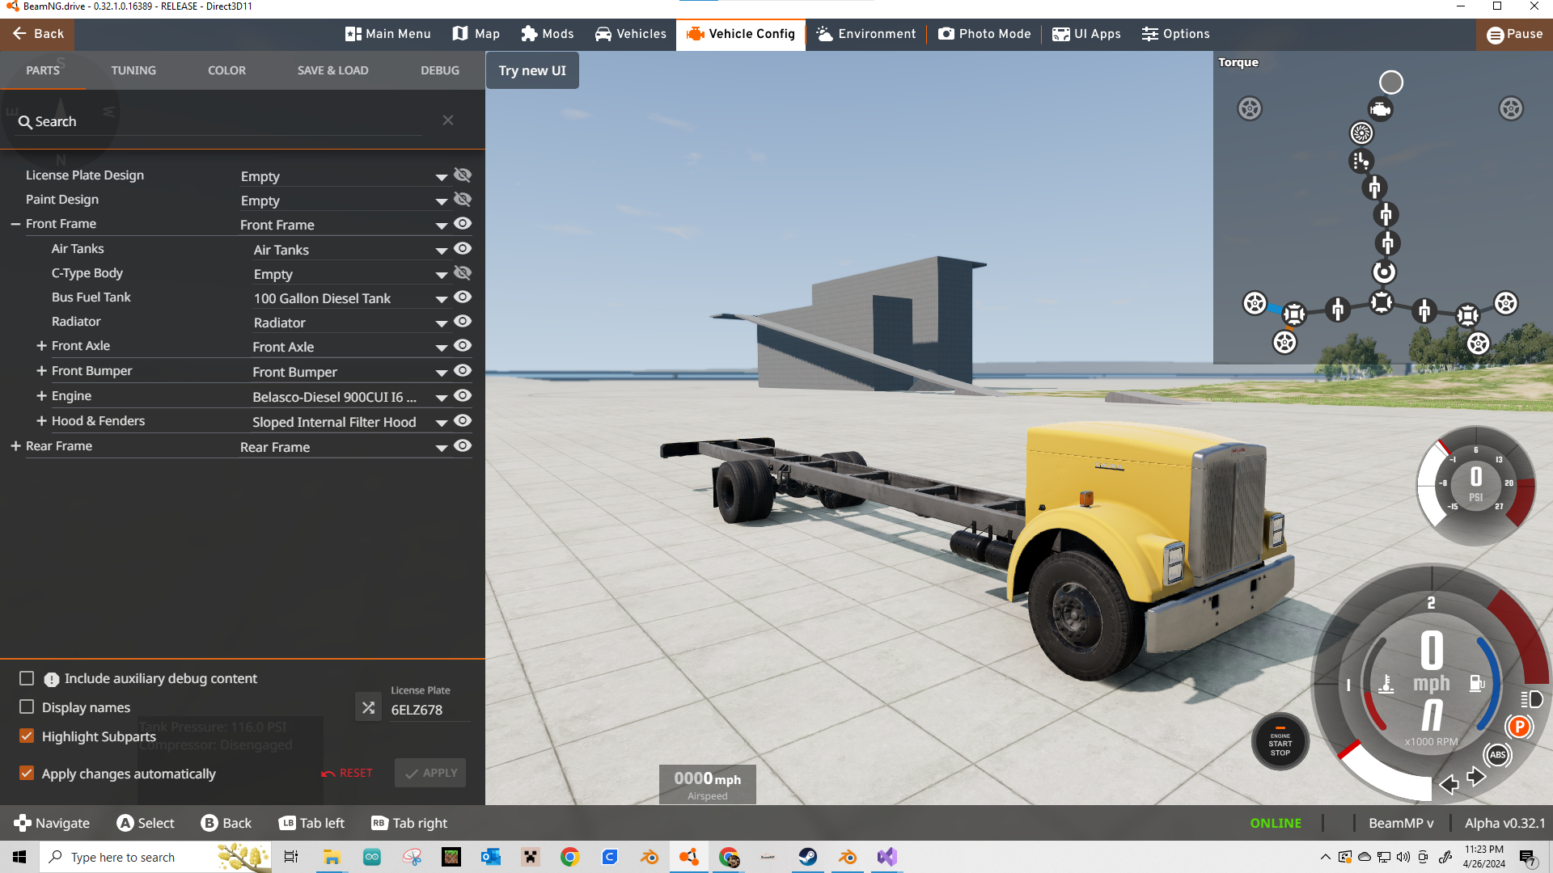The image size is (1553, 873).
Task: Click the randomize license plate icon
Action: [368, 707]
